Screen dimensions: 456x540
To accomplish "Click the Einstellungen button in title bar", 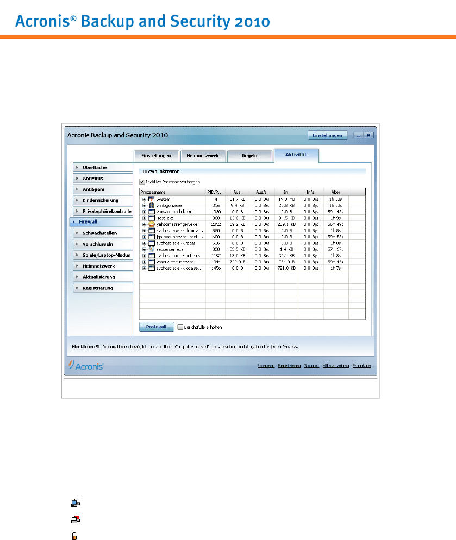I will point(327,135).
